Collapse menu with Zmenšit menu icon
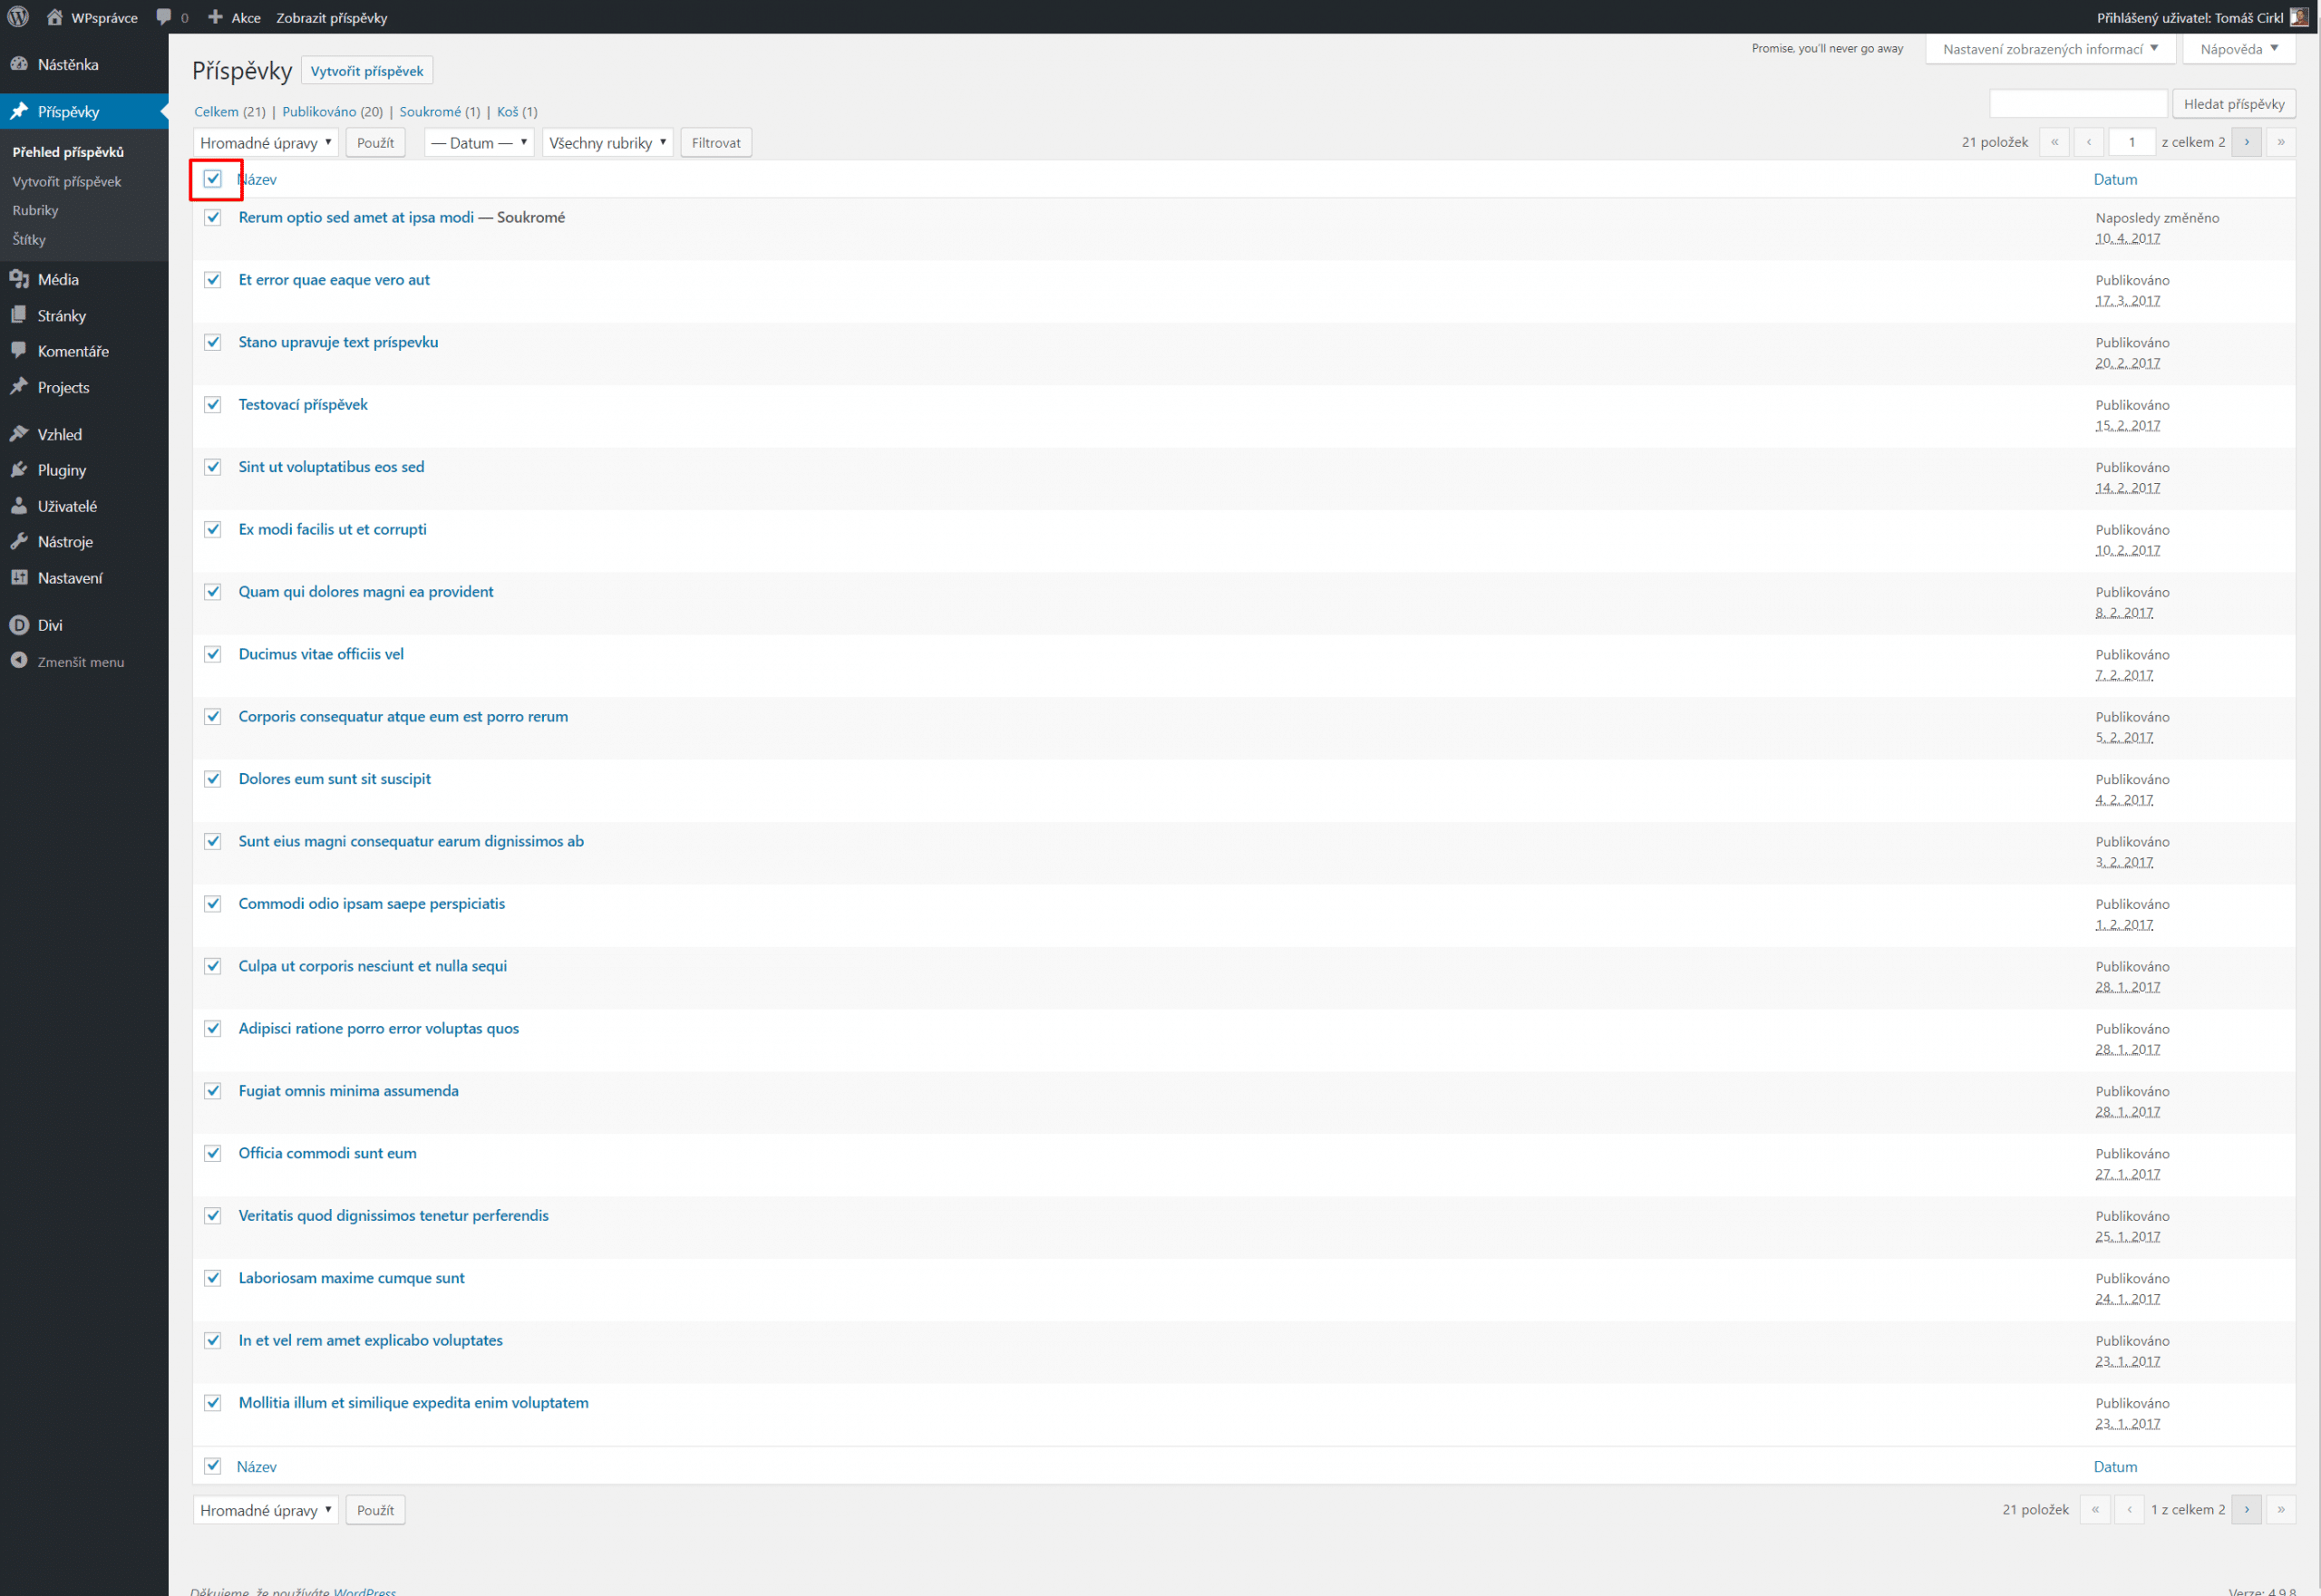 point(19,661)
